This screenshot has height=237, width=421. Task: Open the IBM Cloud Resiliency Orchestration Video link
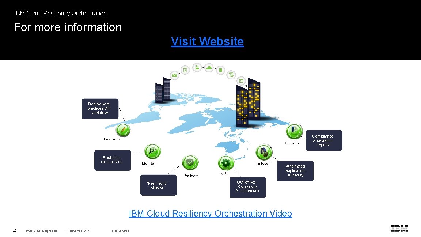click(x=210, y=213)
